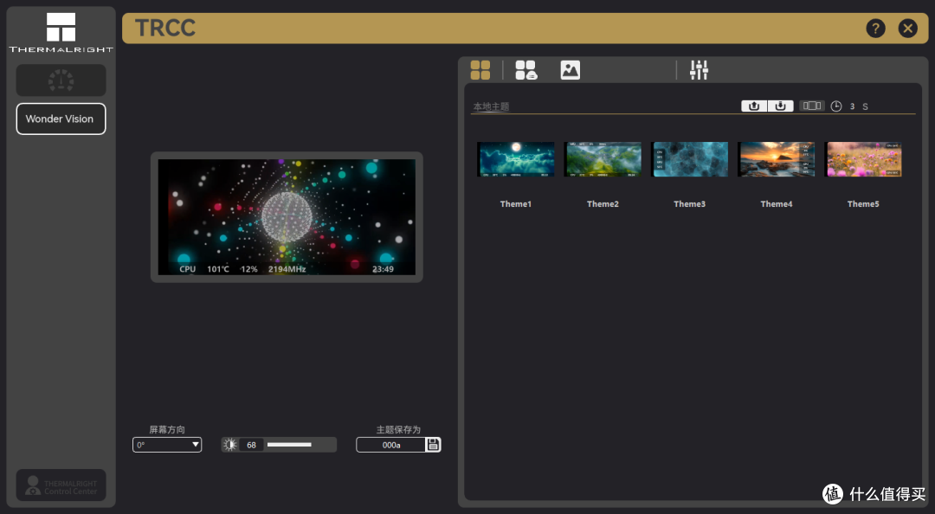
Task: Click the 本地主题 section heading
Action: coord(492,106)
